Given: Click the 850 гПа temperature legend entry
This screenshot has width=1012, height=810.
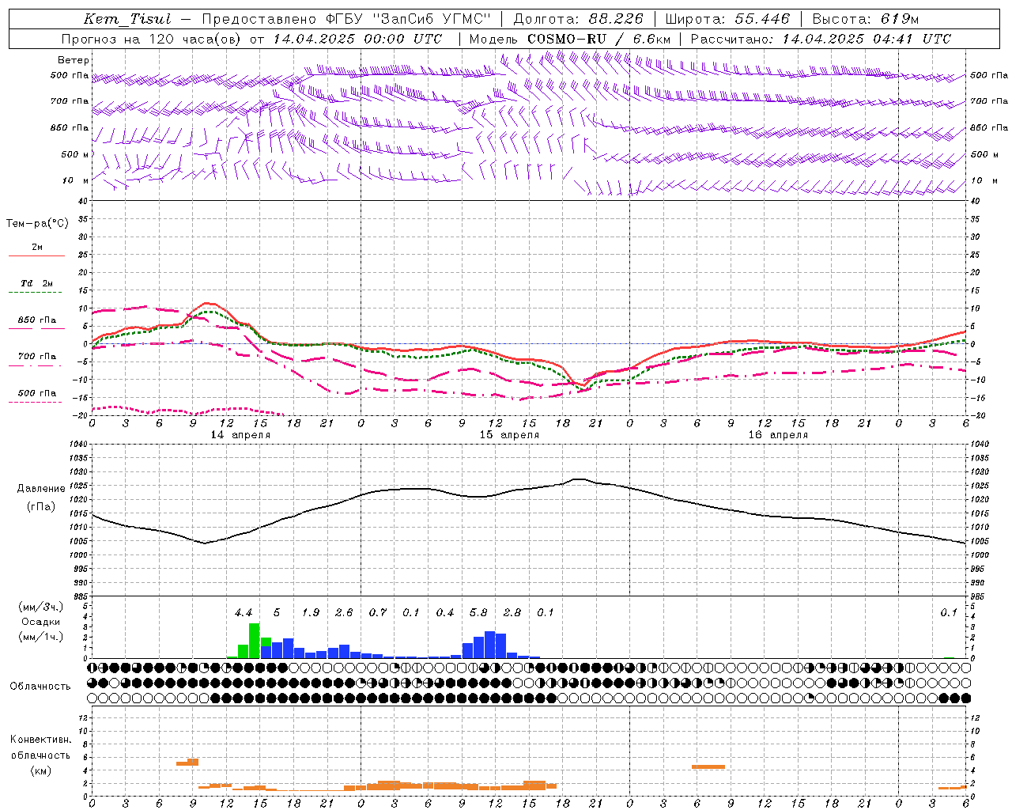Looking at the screenshot, I should click(x=37, y=320).
